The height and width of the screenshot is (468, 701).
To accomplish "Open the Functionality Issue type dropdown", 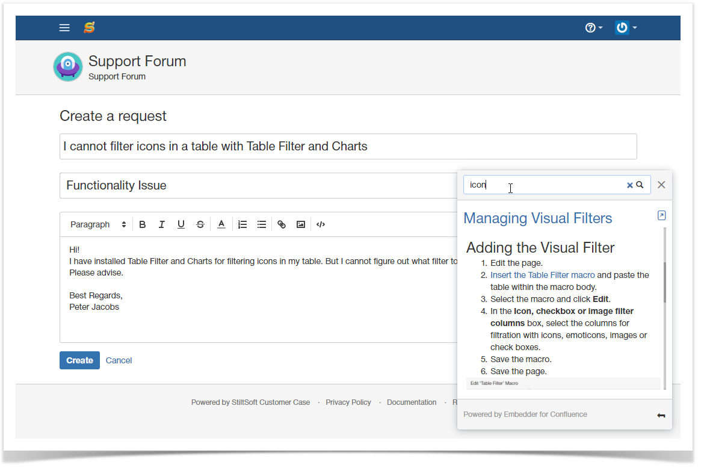I will tap(258, 185).
